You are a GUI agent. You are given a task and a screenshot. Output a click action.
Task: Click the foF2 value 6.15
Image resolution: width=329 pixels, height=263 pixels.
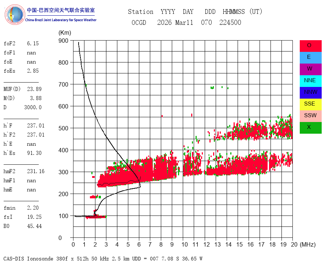tap(33, 43)
